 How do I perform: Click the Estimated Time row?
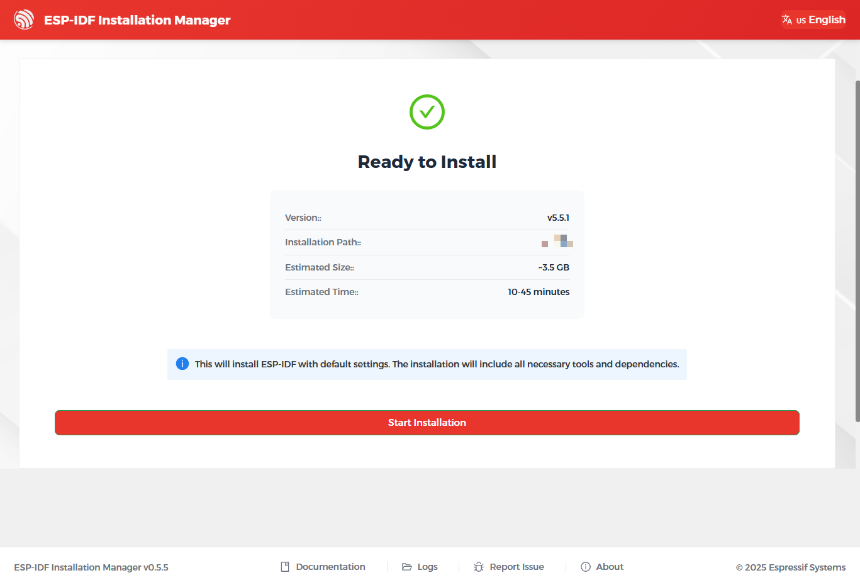pyautogui.click(x=427, y=291)
